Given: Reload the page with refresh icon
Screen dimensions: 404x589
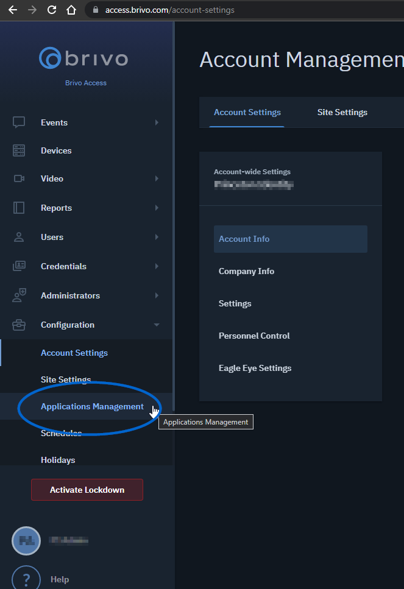Looking at the screenshot, I should point(52,10).
